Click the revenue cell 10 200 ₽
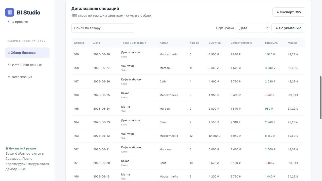Viewport: 322px width, 181px height. point(214,136)
